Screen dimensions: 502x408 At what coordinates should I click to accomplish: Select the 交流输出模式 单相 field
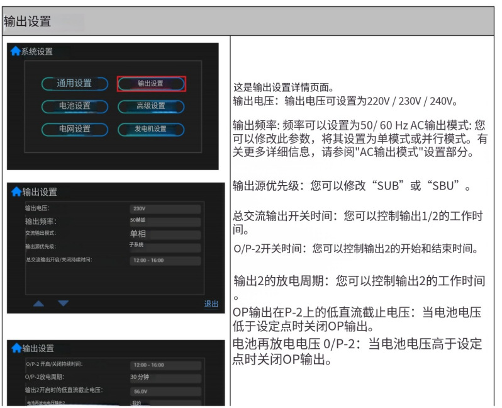click(x=164, y=234)
